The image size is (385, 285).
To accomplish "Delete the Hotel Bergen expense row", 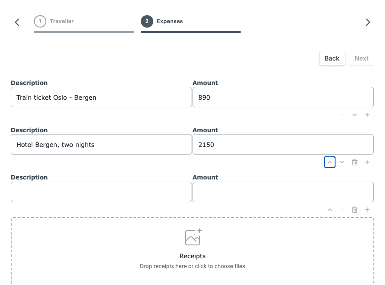I will [355, 162].
